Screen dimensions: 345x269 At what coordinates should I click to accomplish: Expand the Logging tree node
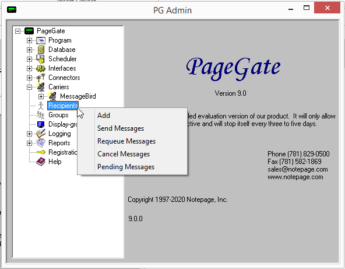pos(29,134)
